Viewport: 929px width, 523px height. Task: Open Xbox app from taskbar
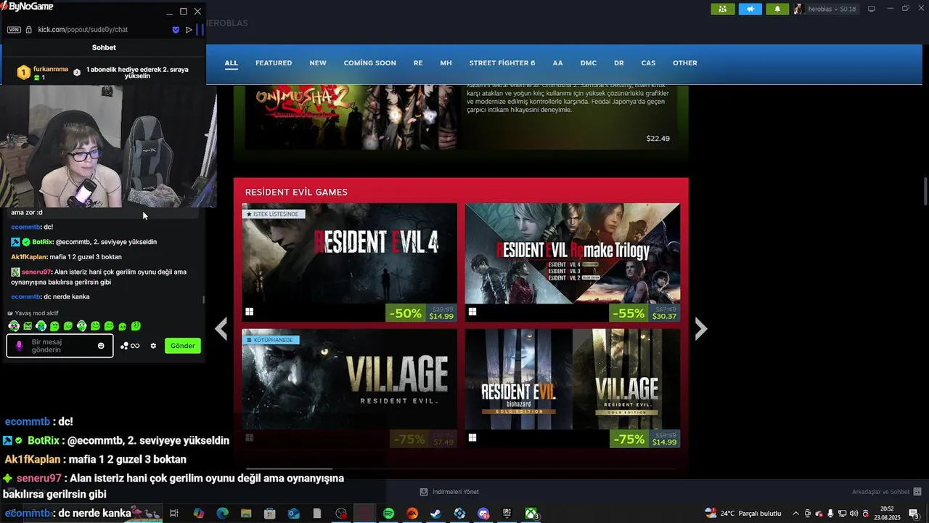click(531, 514)
